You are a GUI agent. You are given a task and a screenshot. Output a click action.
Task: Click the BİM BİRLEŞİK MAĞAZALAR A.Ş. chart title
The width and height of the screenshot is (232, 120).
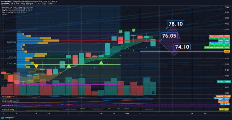click(17, 8)
